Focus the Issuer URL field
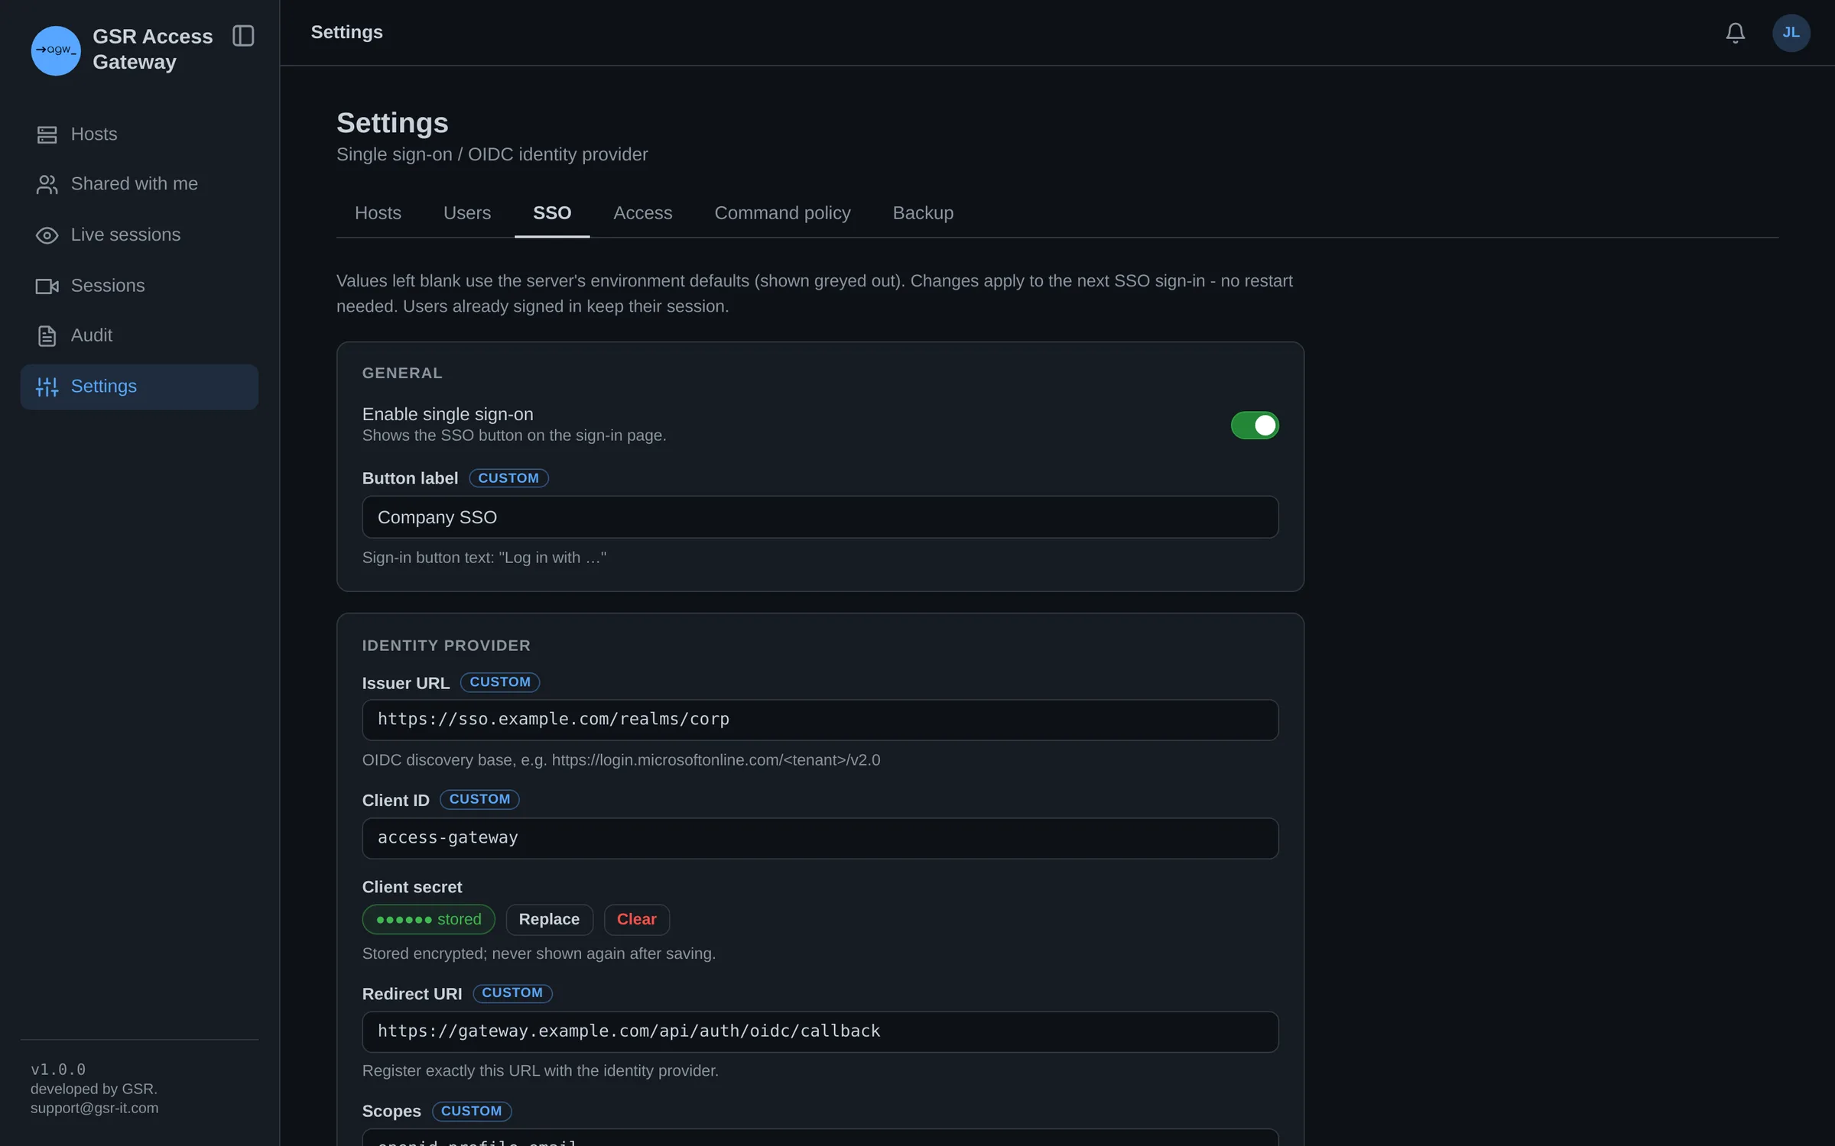The width and height of the screenshot is (1835, 1146). pyautogui.click(x=820, y=720)
